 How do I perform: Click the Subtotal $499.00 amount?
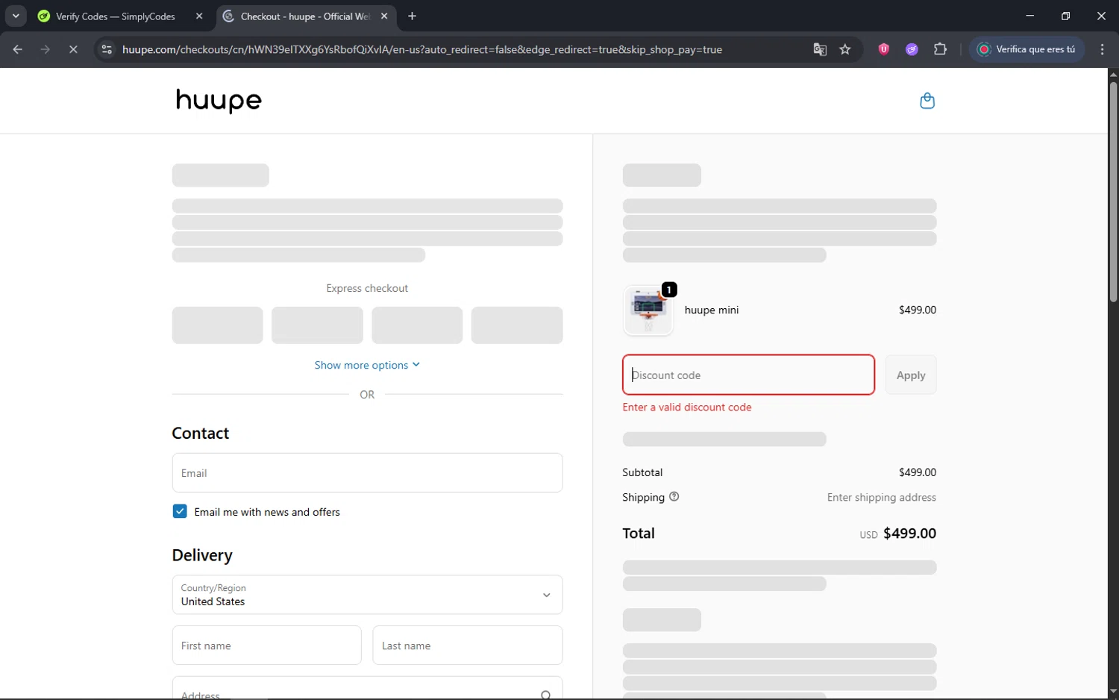917,472
